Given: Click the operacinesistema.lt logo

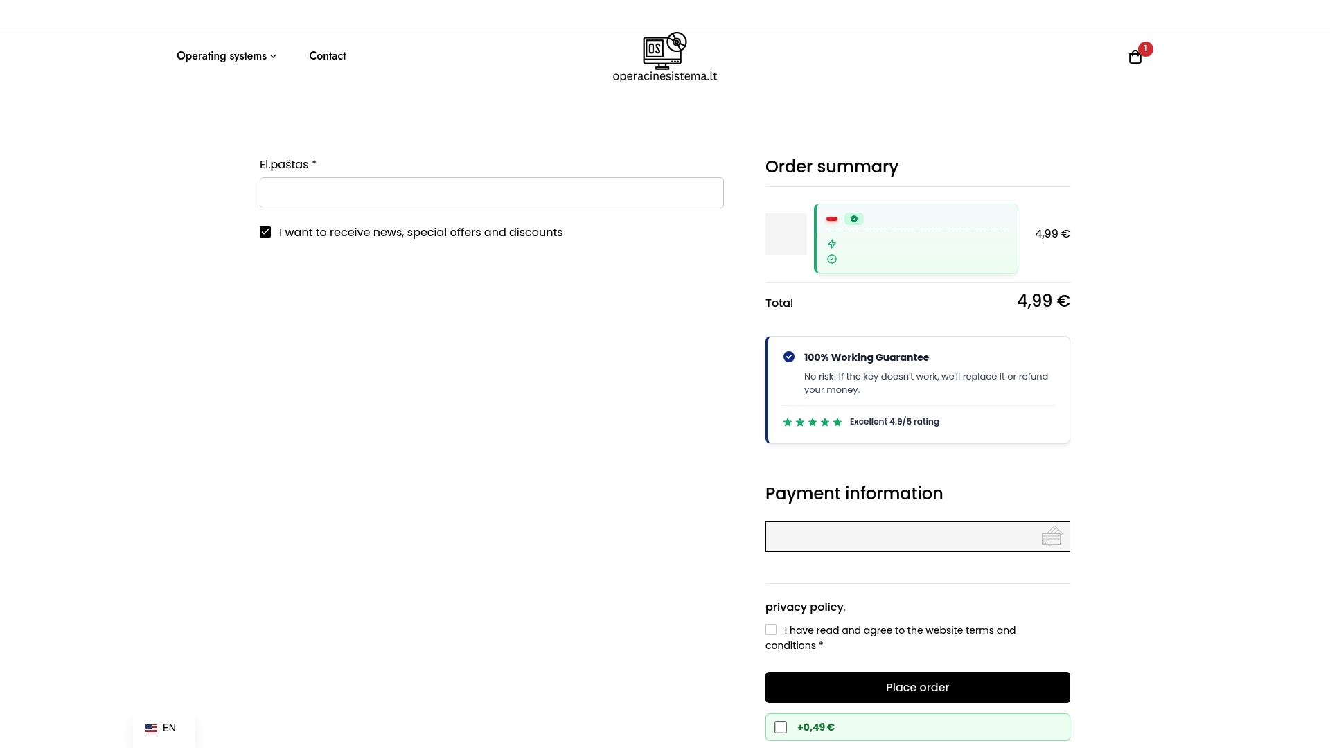Looking at the screenshot, I should (x=664, y=56).
